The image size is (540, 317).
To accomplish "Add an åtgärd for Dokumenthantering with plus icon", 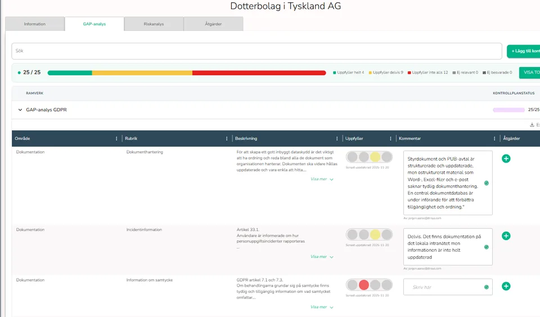I will [x=506, y=158].
